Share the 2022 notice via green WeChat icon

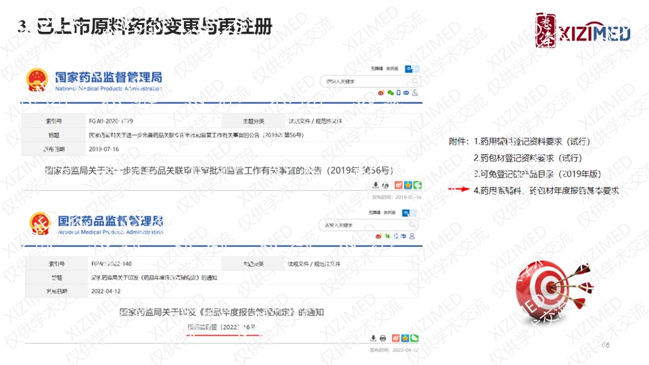point(414,338)
